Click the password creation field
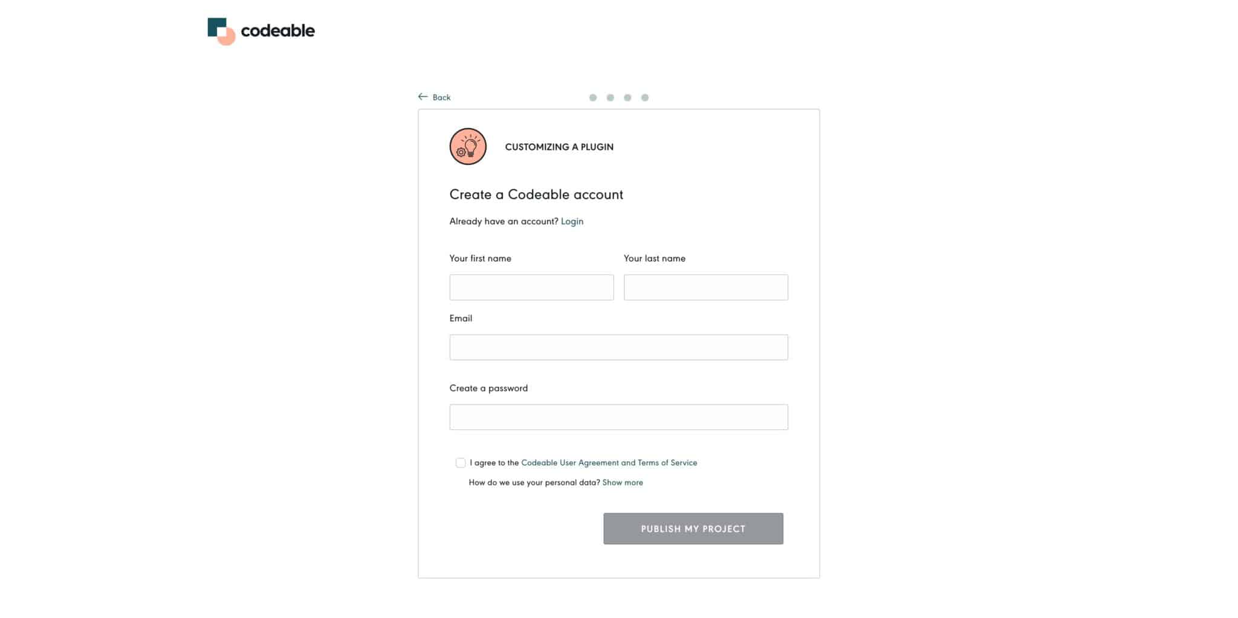The image size is (1238, 618). [x=618, y=417]
